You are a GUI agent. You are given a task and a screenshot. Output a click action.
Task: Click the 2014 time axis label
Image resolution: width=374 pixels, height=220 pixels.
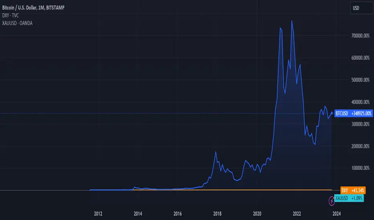[x=138, y=214]
